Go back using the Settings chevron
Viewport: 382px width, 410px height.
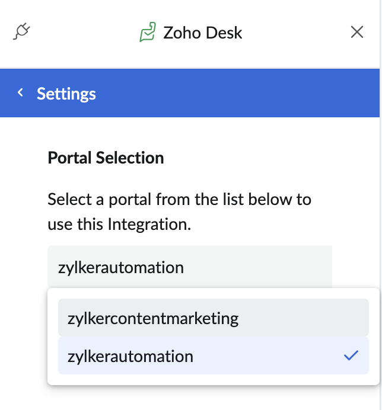click(21, 92)
